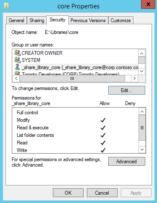Viewport: 157px width, 203px height.
Task: Confirm with the OK button
Action: coord(68,193)
